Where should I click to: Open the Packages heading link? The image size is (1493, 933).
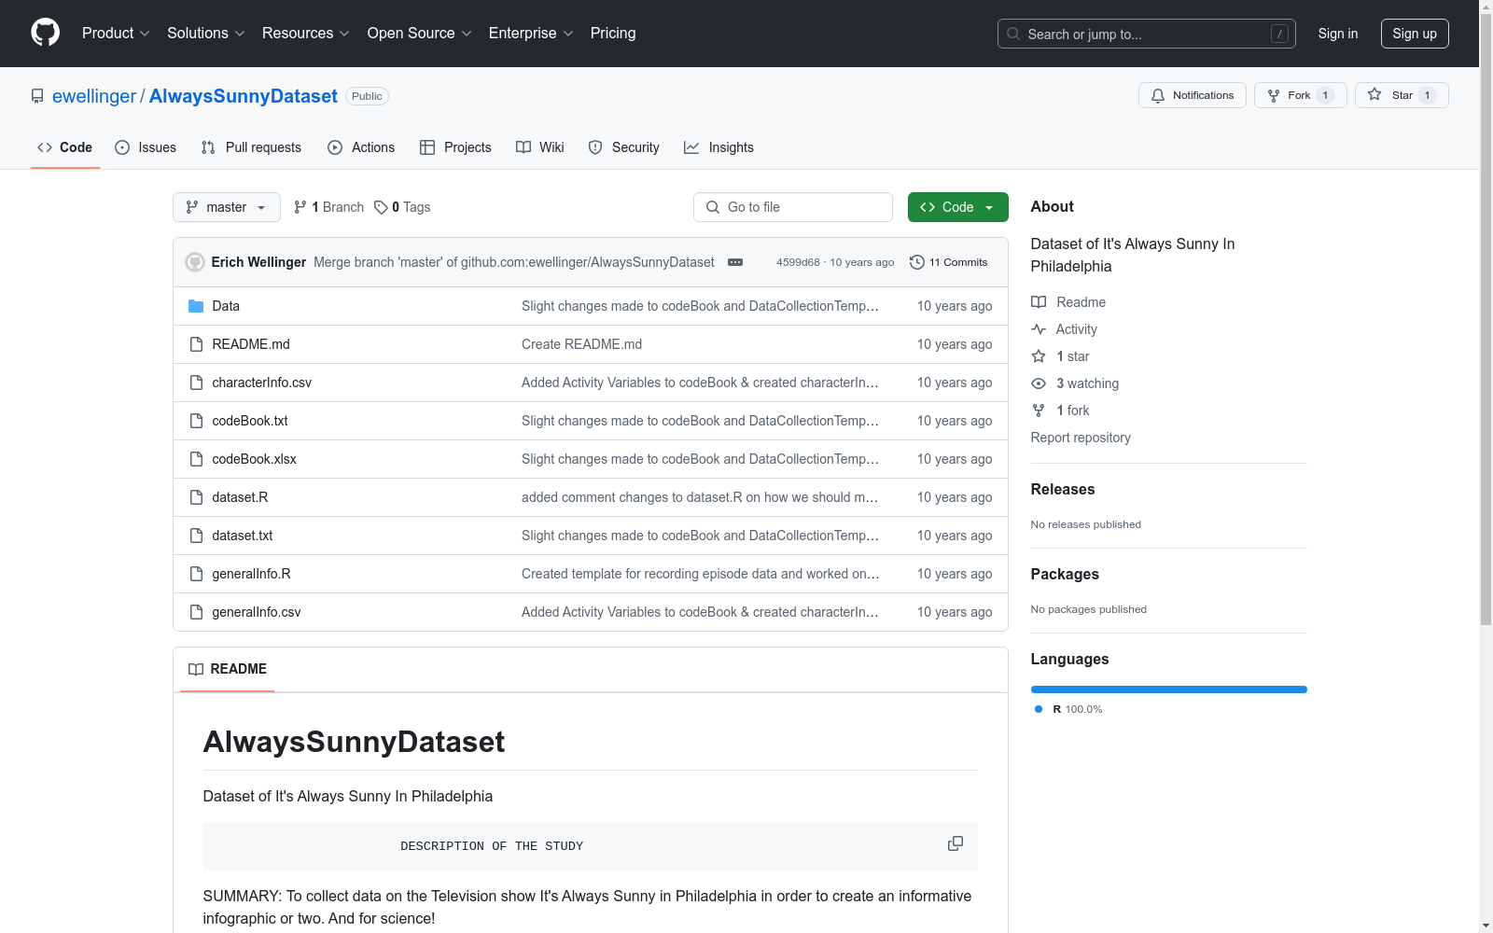(1065, 574)
